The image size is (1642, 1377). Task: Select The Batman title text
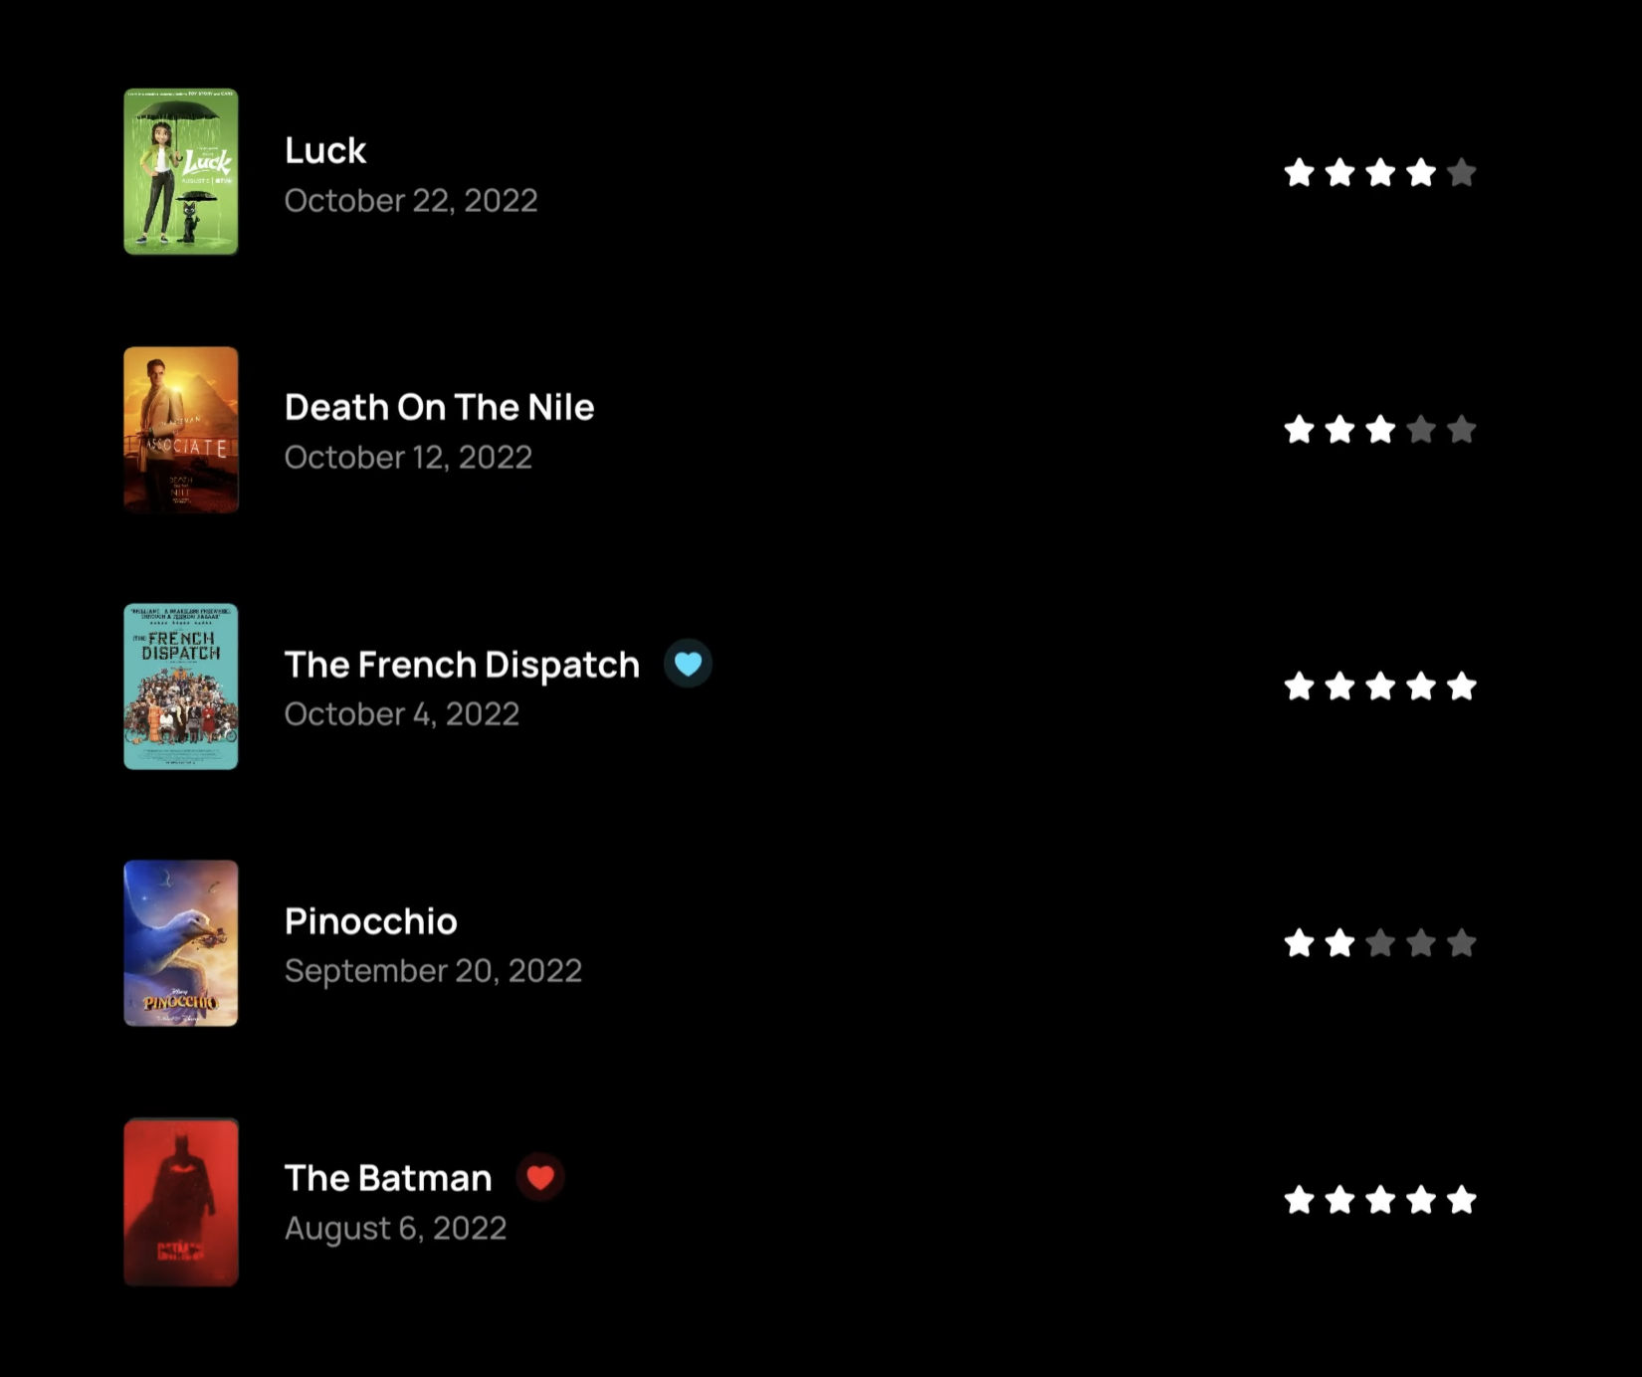click(x=388, y=1178)
